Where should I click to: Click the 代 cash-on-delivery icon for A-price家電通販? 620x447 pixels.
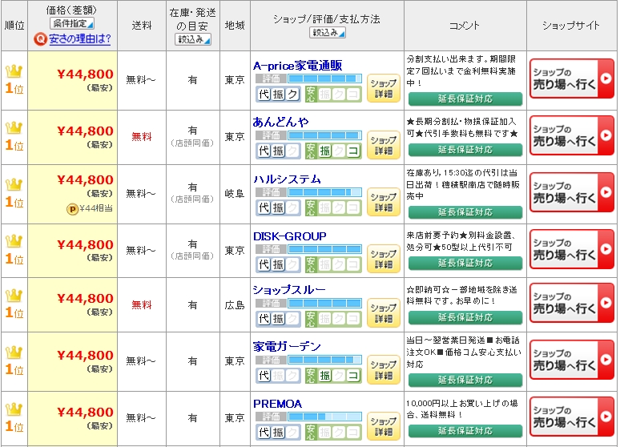tap(264, 95)
